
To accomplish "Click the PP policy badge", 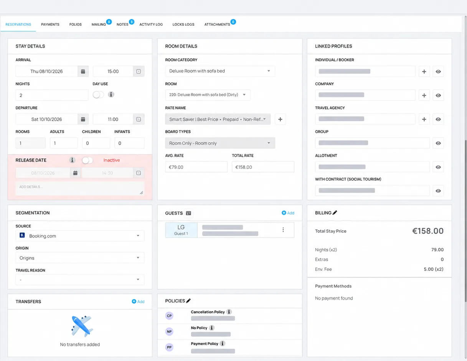I will point(169,348).
